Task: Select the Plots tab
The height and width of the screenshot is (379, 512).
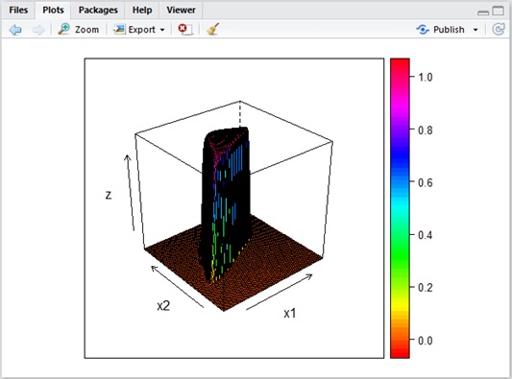Action: (x=53, y=11)
